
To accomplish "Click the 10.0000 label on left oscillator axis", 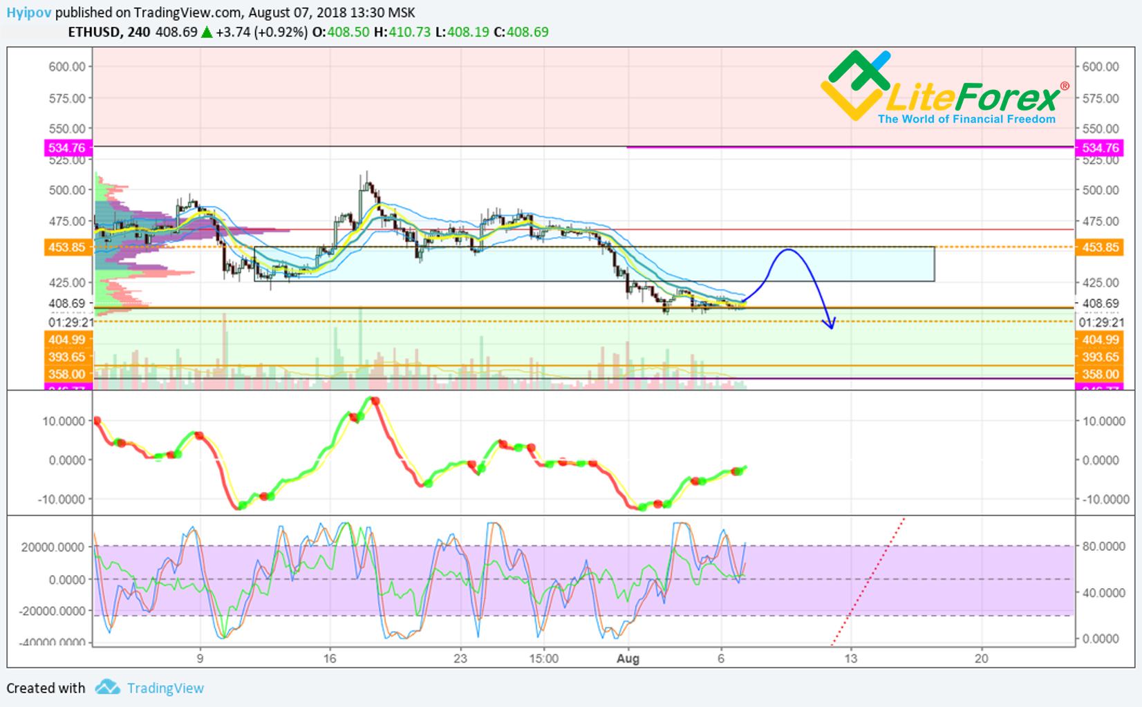I will 64,421.
